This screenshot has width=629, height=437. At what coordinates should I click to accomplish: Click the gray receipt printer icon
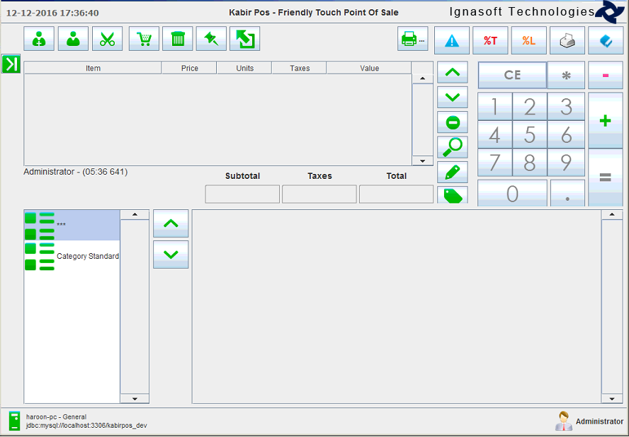(567, 40)
